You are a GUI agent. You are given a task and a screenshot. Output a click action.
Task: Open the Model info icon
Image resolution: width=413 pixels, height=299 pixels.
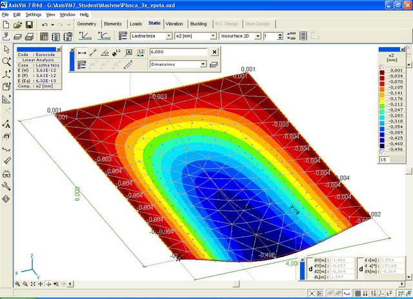6,199
